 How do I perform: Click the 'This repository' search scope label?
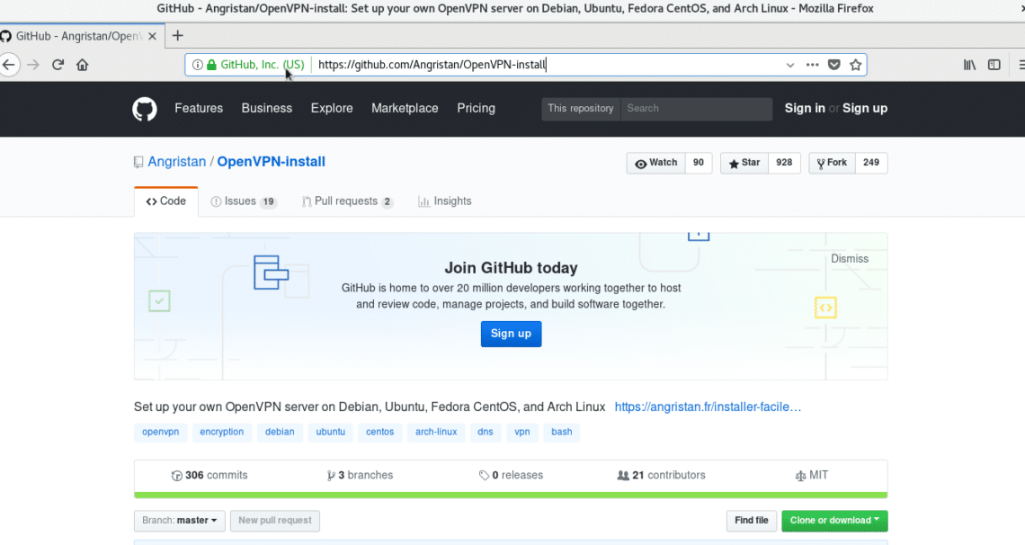(581, 109)
